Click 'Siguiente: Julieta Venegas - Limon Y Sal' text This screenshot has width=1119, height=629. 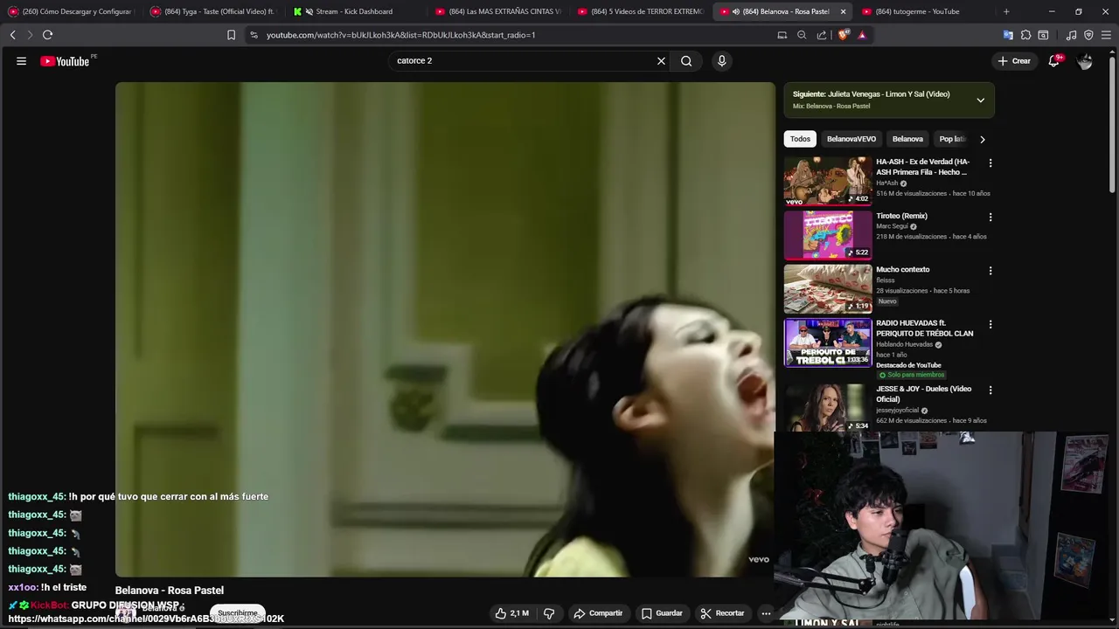tap(871, 94)
